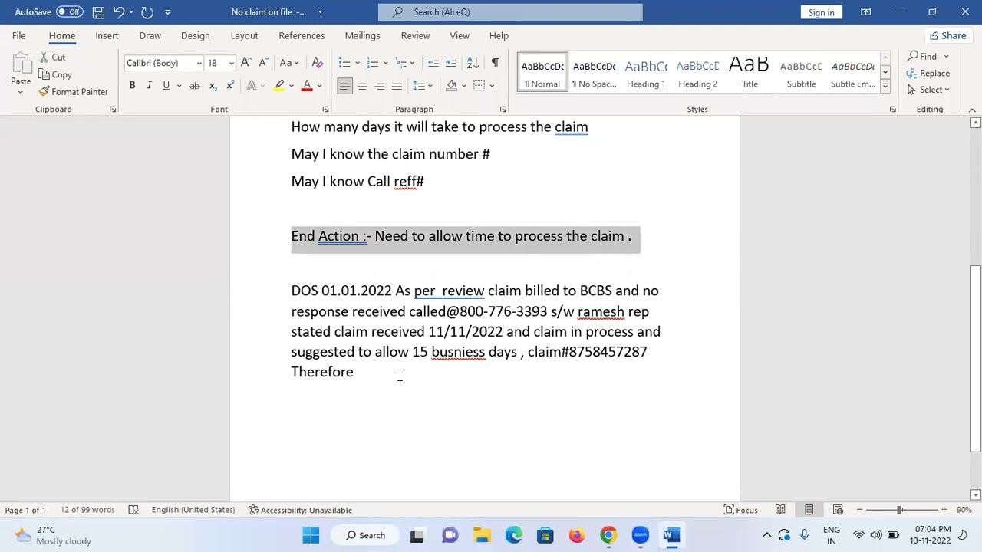Open the Paragraph dialog launcher

coord(503,110)
